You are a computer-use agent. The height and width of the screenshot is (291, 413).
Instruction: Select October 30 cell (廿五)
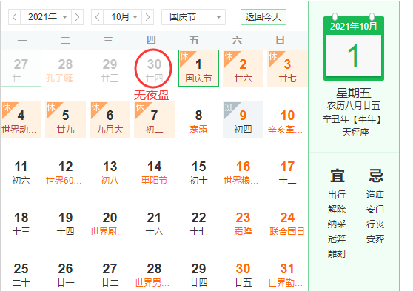[x=243, y=272]
